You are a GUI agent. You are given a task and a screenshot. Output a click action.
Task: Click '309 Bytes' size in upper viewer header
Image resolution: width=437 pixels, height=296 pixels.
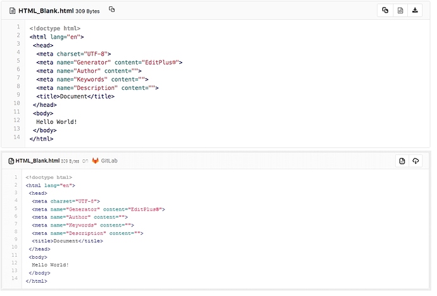(89, 11)
